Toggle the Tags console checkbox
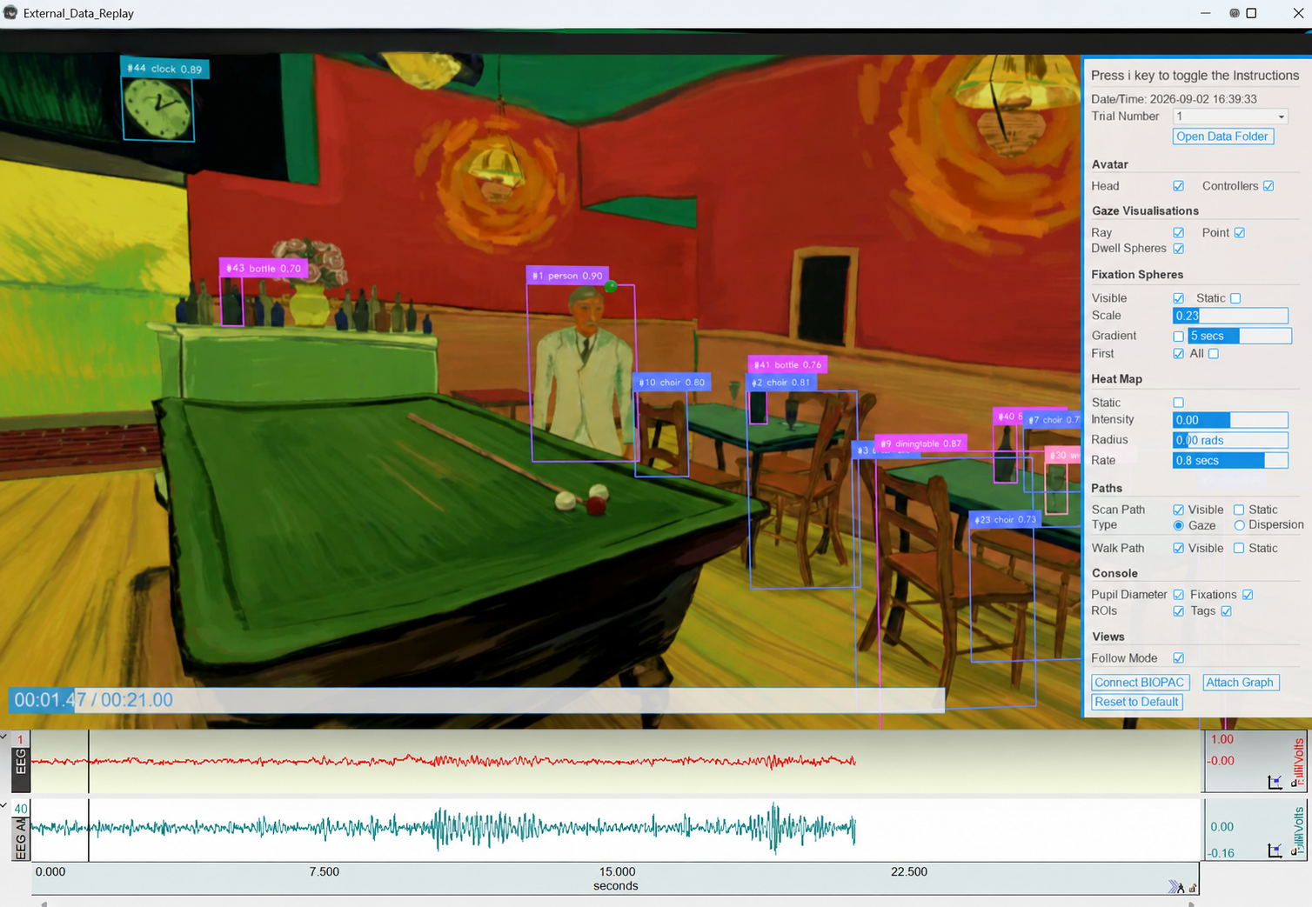 (x=1227, y=611)
